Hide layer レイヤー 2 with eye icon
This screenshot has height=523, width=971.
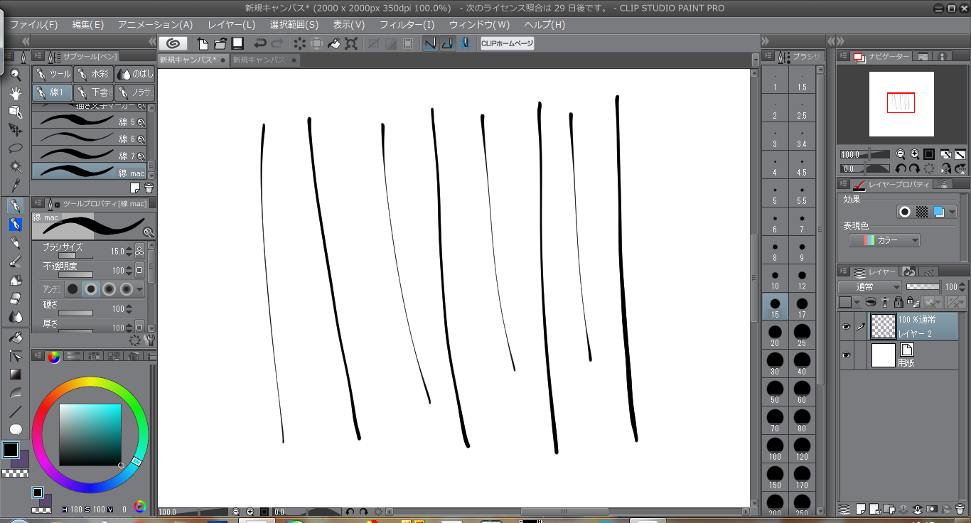coord(846,327)
